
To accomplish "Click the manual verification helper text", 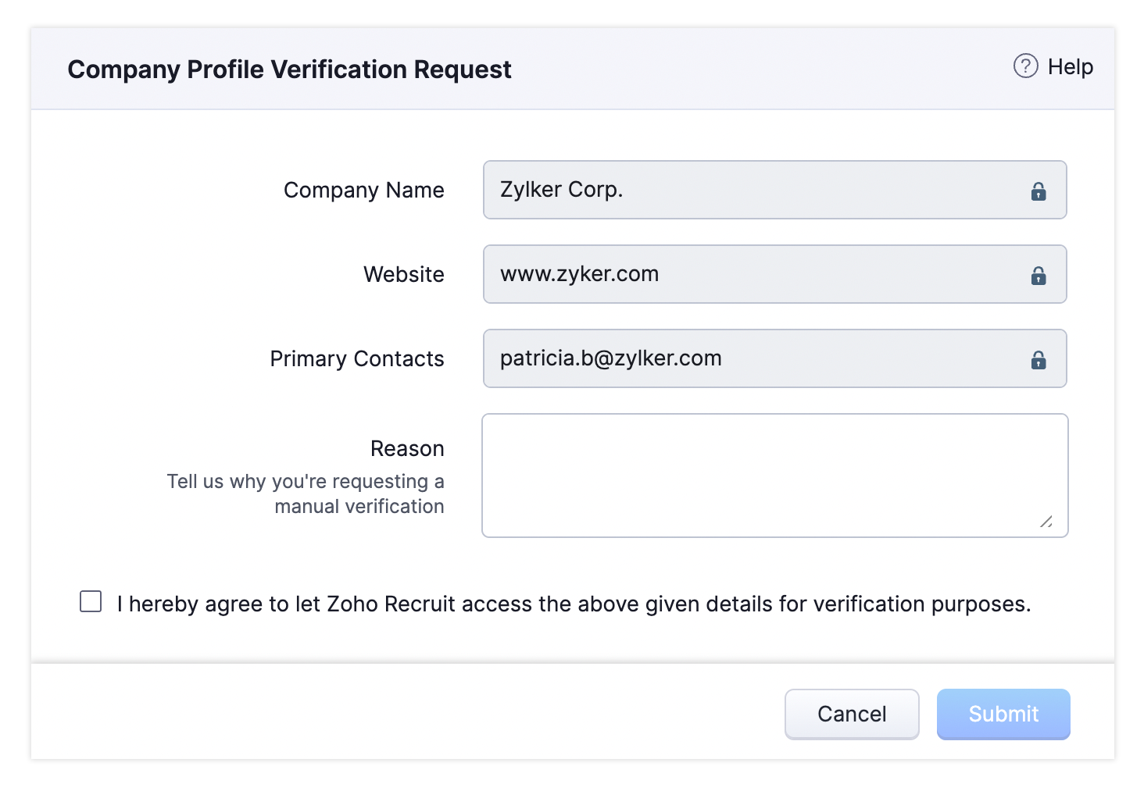I will click(x=306, y=493).
